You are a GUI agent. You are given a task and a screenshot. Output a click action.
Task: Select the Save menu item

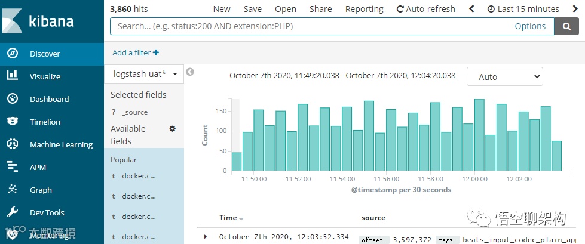(x=253, y=9)
